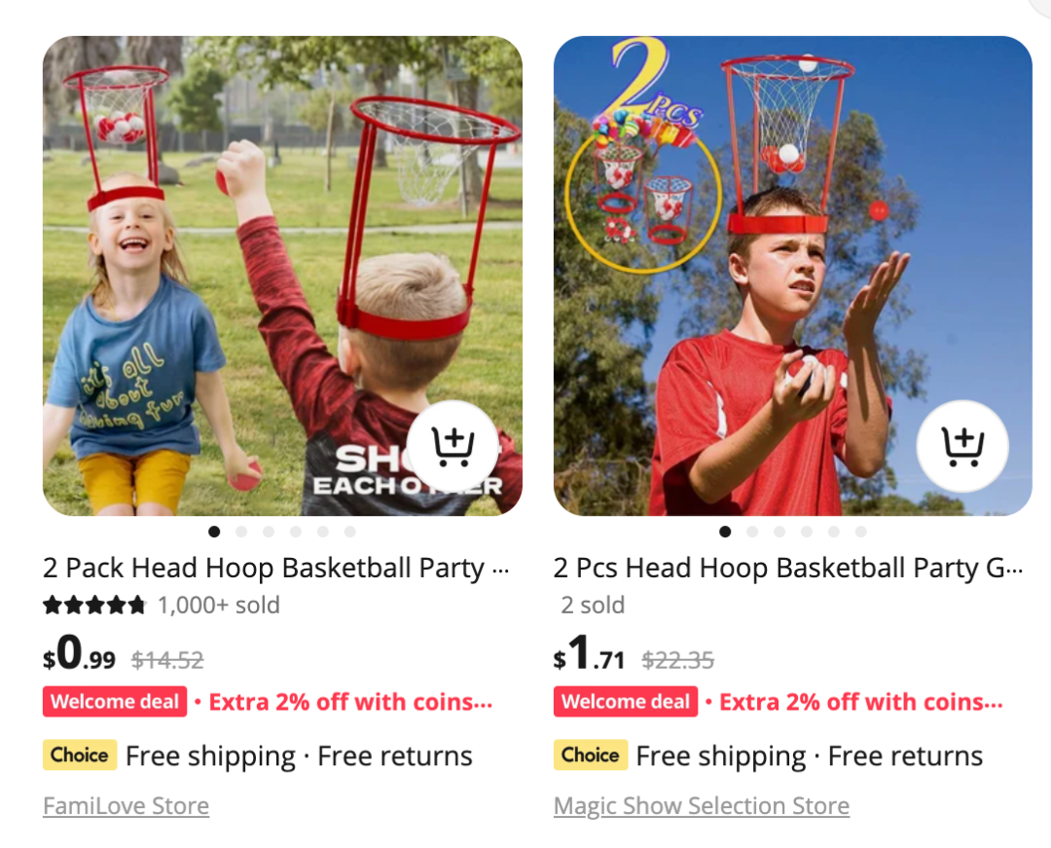Click the five-star rating on left product

click(x=94, y=606)
